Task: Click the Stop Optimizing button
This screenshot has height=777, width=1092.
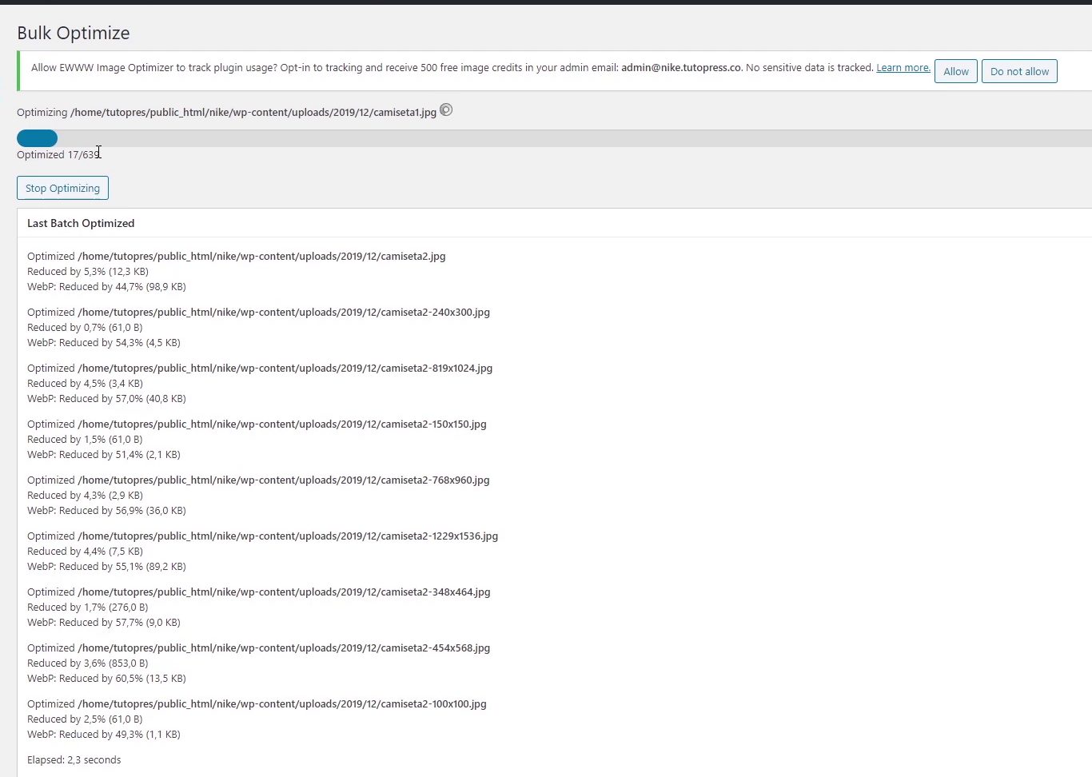Action: pos(62,188)
